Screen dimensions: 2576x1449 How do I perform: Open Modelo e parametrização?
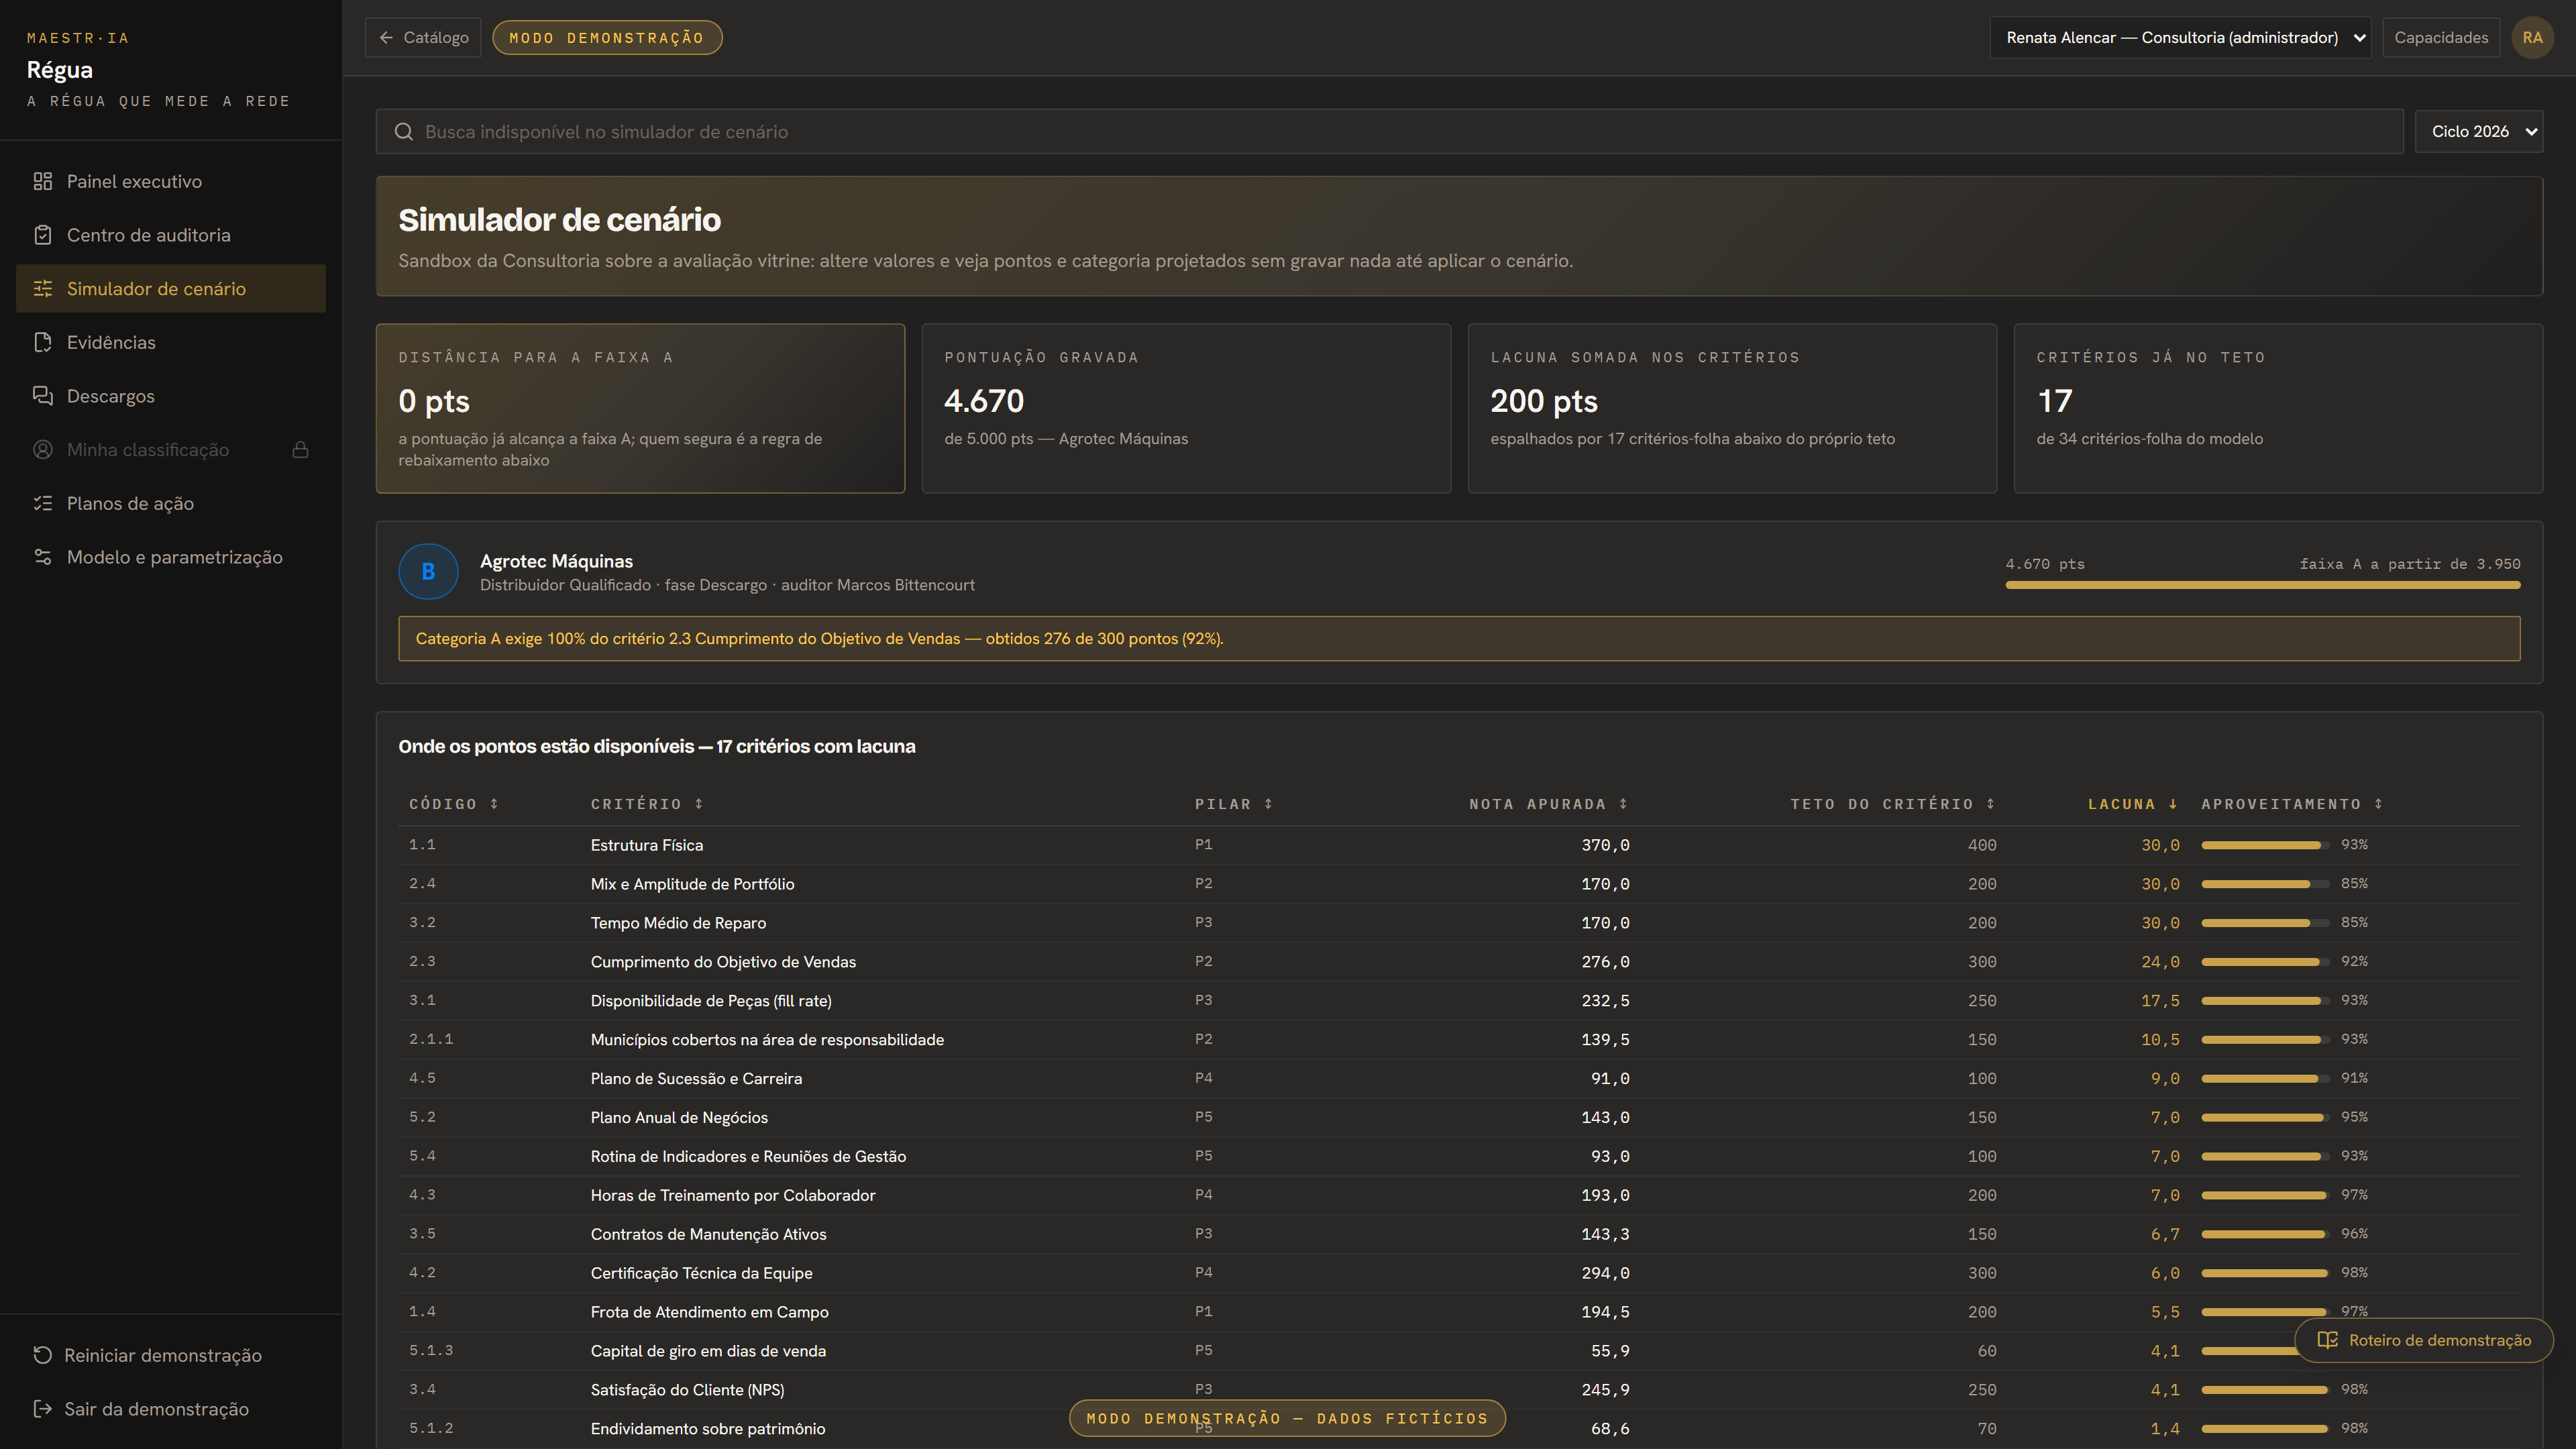point(171,557)
